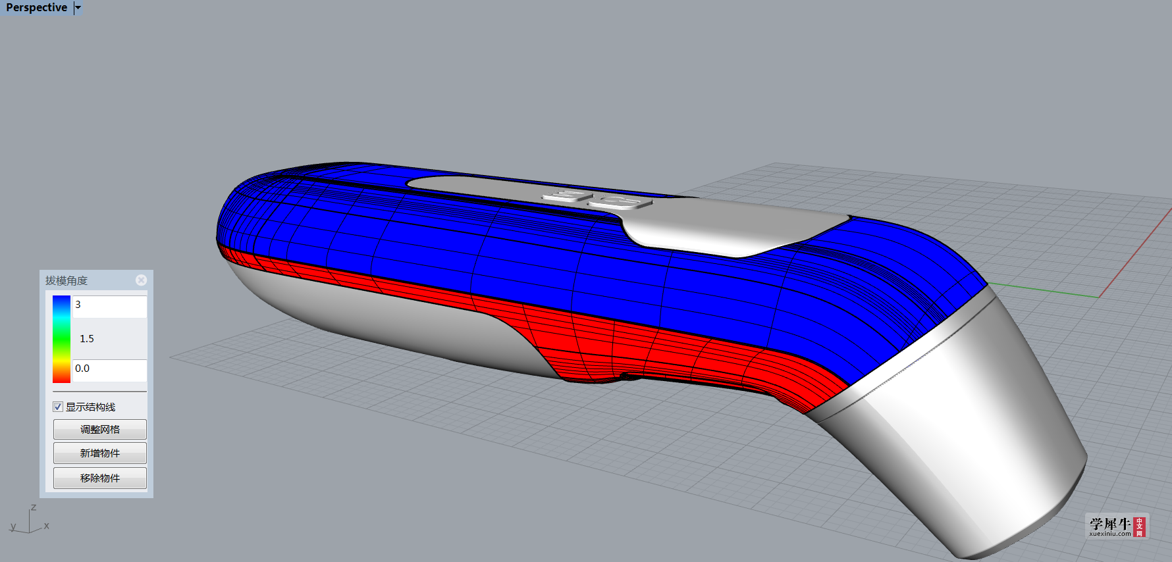Screen dimensions: 1172x562
Task: Click the 拔模角度 panel title
Action: (67, 280)
